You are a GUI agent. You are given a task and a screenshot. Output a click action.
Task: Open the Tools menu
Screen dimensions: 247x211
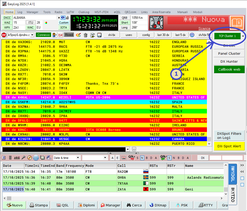coord(47,12)
